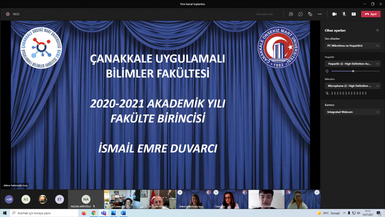Image resolution: width=385 pixels, height=217 pixels.
Task: Show hidden system tray icons
Action: pyautogui.click(x=344, y=213)
